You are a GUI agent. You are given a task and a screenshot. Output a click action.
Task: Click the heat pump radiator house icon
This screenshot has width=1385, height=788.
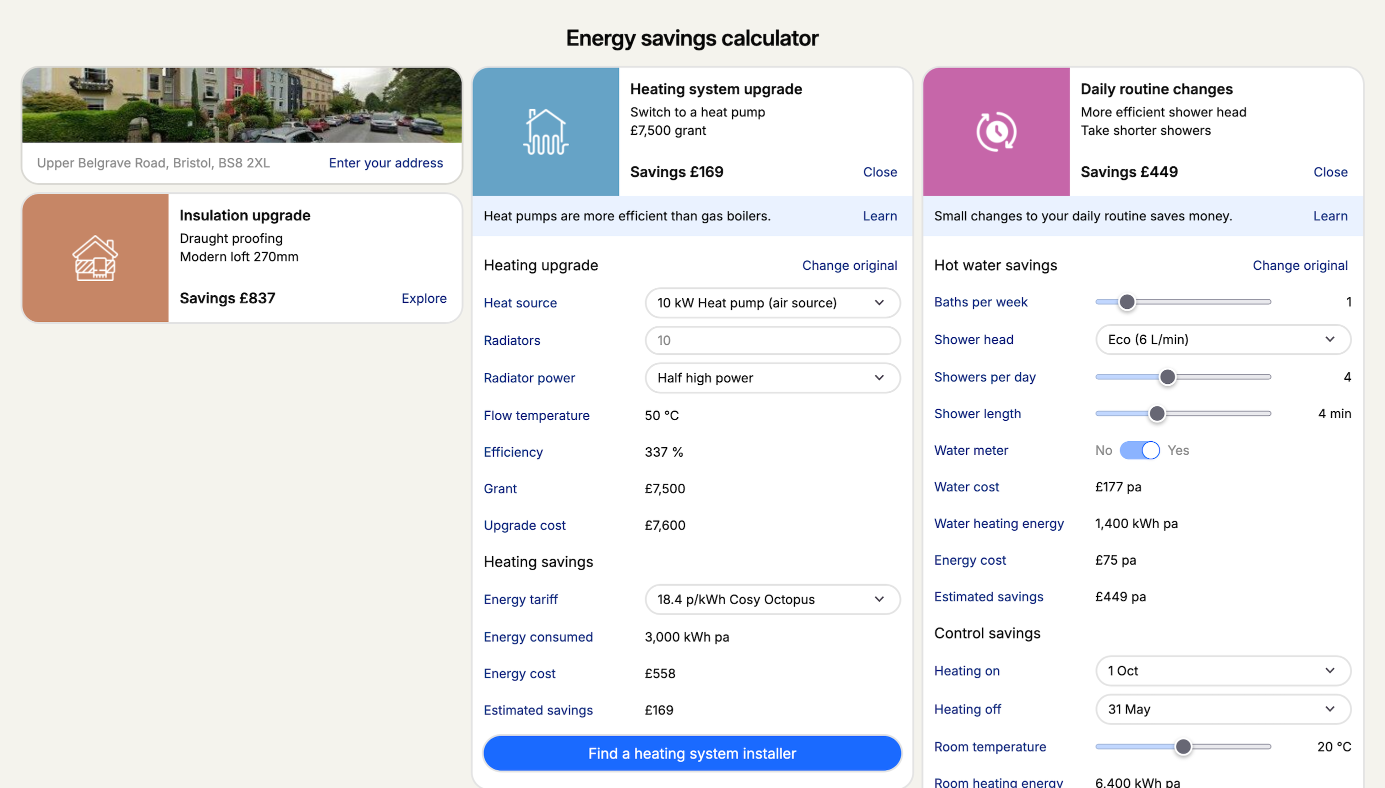tap(545, 131)
